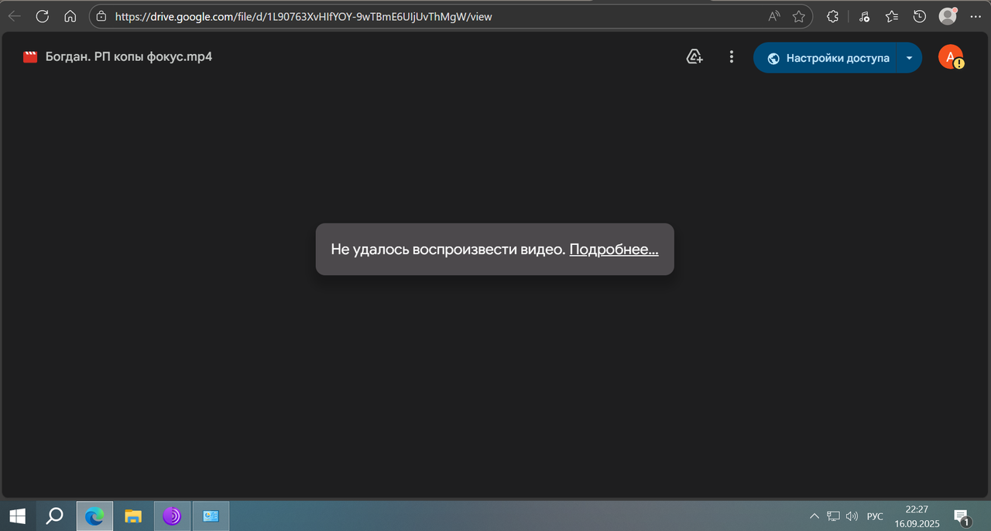The height and width of the screenshot is (531, 991).
Task: Reload the page with the refresh icon
Action: [42, 16]
